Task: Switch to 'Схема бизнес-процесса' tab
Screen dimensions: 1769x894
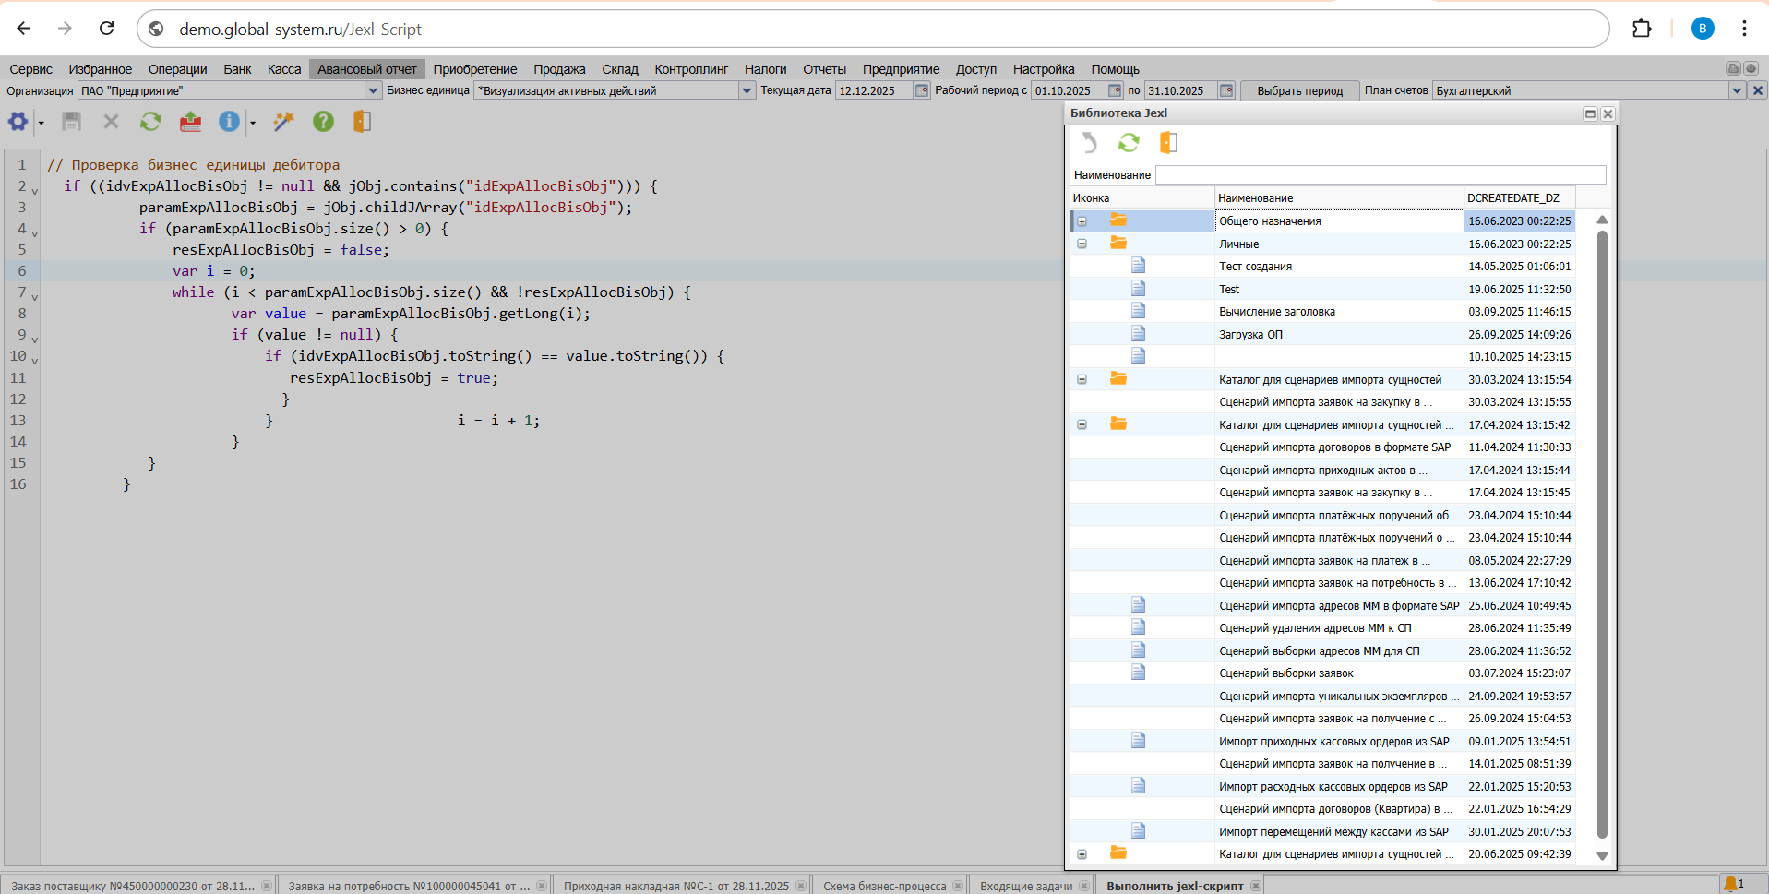Action: (884, 886)
